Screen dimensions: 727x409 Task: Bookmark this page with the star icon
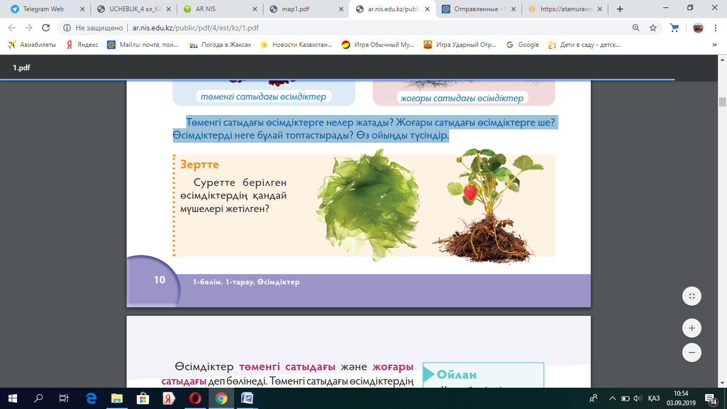pos(652,28)
